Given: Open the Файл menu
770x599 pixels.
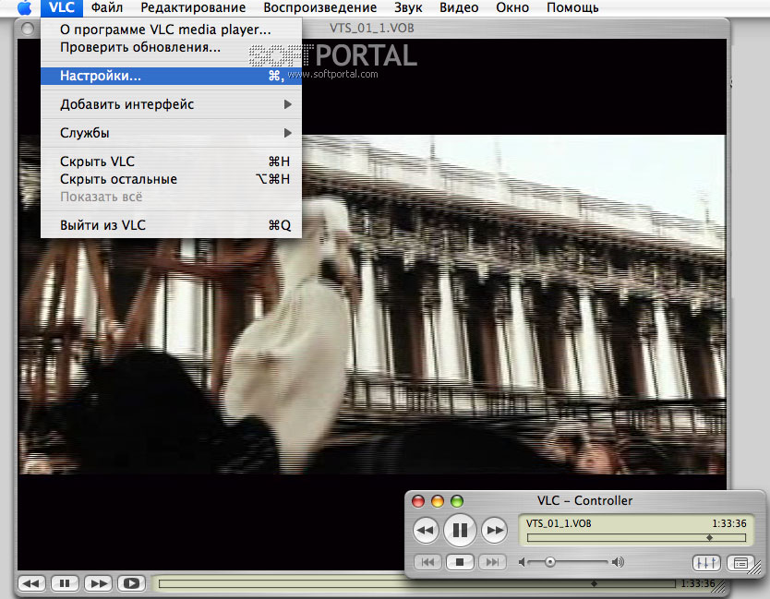Looking at the screenshot, I should pyautogui.click(x=106, y=7).
